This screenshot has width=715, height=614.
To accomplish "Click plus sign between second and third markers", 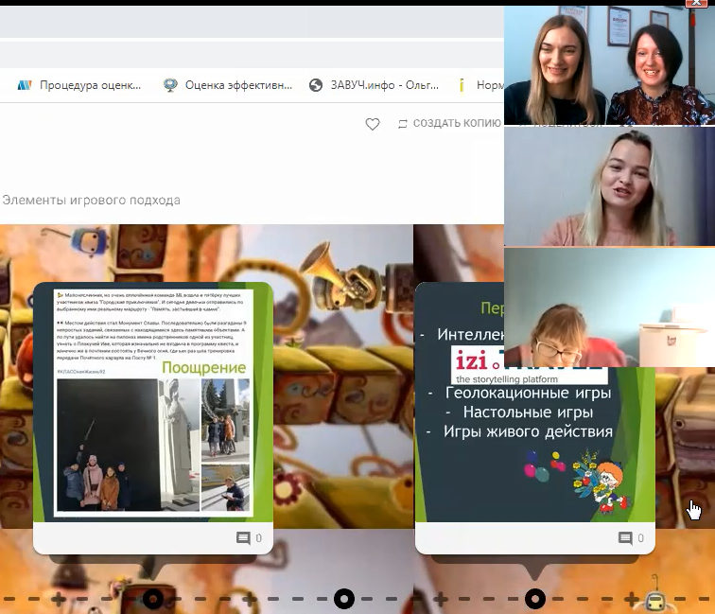I will pyautogui.click(x=440, y=599).
